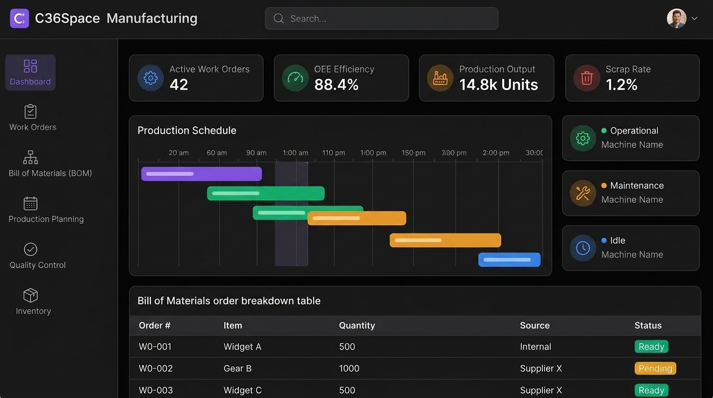713x398 pixels.
Task: Click the Scrap Rate trash icon
Action: point(587,78)
